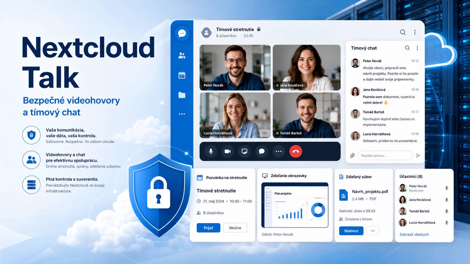Click the 8 účastníkov text in invitation
Image resolution: width=470 pixels, height=264 pixels.
coord(214,213)
